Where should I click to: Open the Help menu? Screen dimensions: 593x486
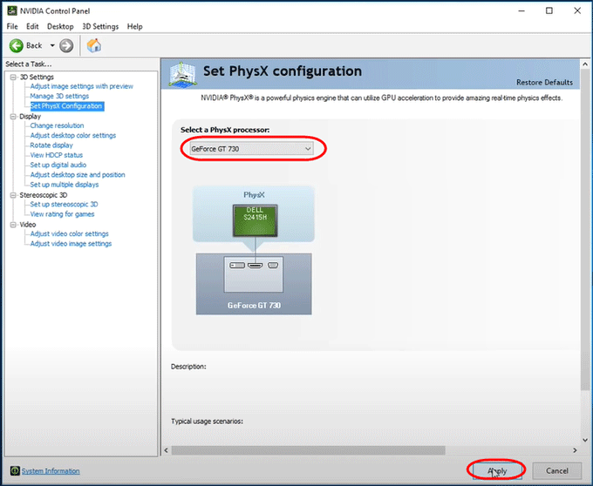click(x=134, y=26)
